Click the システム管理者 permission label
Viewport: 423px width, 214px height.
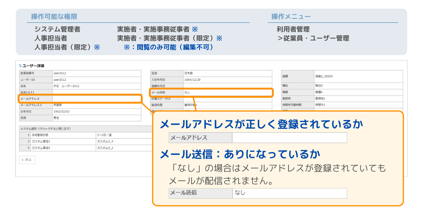(57, 29)
